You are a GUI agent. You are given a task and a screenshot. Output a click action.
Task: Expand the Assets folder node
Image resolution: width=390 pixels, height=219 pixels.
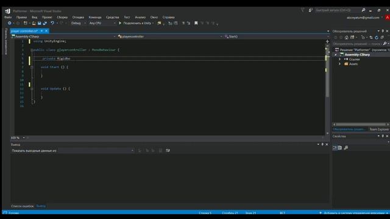pyautogui.click(x=340, y=64)
